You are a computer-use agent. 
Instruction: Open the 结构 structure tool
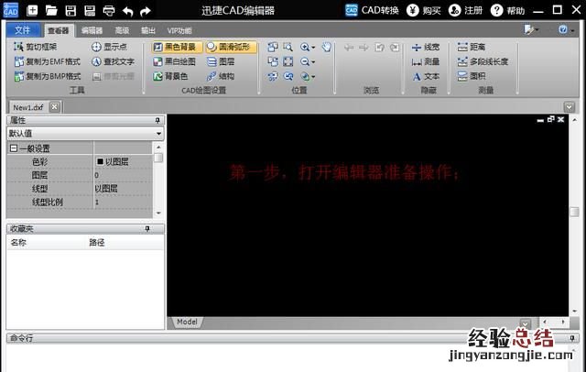coord(221,76)
